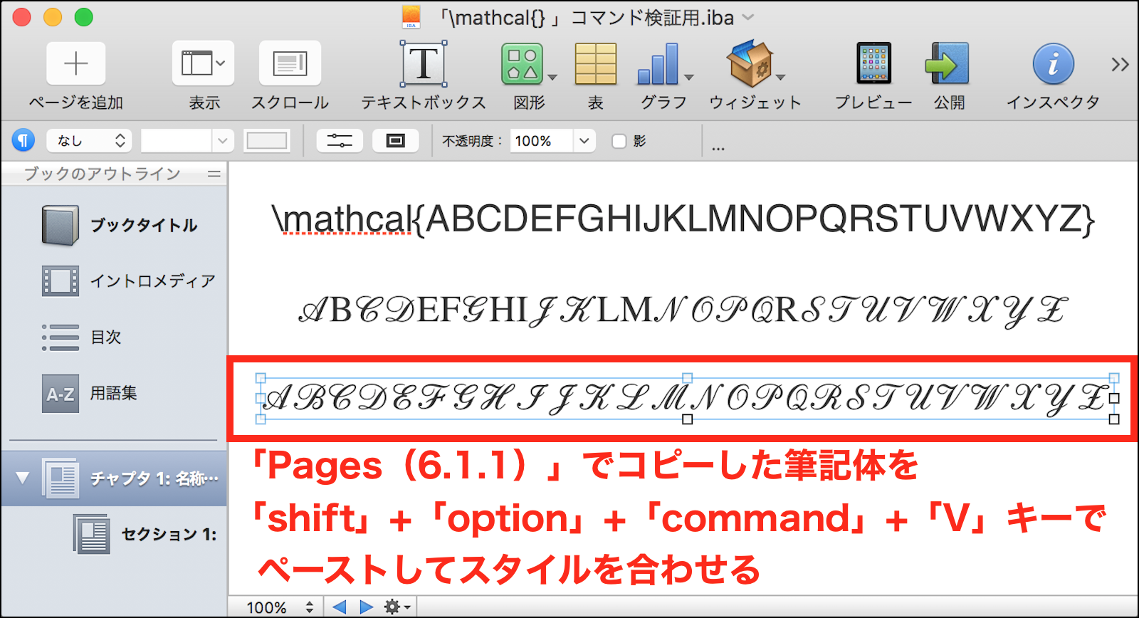Show hidden toolbar items via double chevron

(x=1120, y=65)
